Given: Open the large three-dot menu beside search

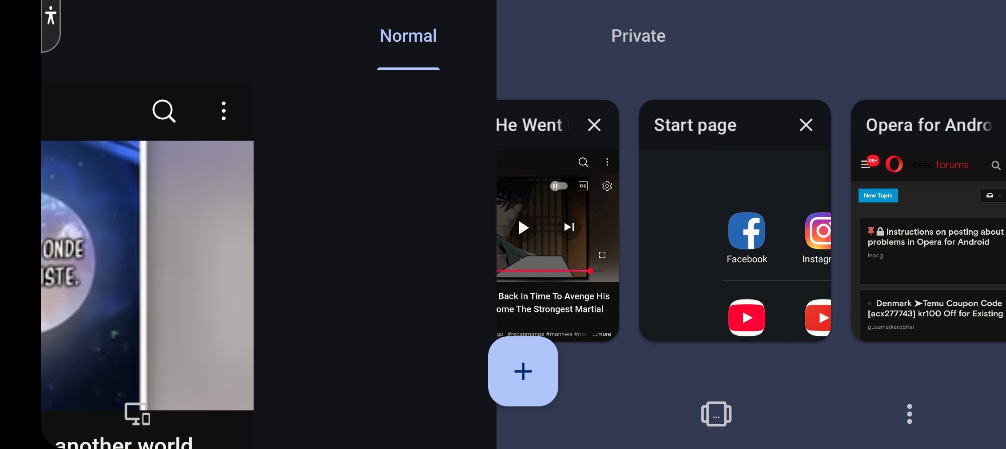Looking at the screenshot, I should (223, 110).
